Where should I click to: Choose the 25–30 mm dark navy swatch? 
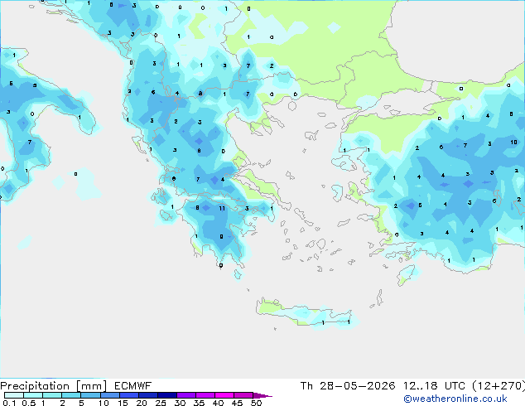[166, 395]
